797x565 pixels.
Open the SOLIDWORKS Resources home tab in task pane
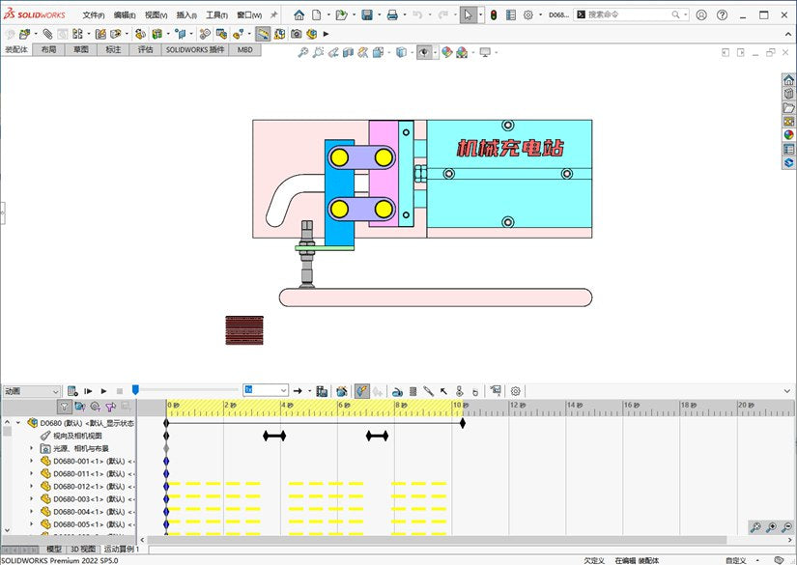[x=788, y=80]
